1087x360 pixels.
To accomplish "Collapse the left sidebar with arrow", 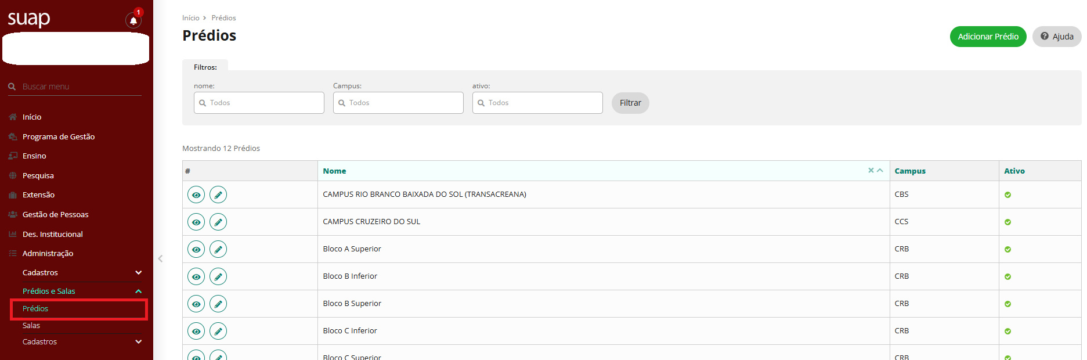I will [160, 258].
